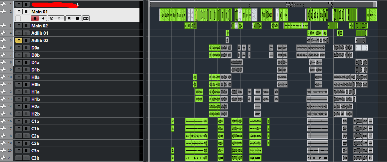Mute the Adlib 01 track
Viewport: 387px width, 162px height.
point(19,33)
